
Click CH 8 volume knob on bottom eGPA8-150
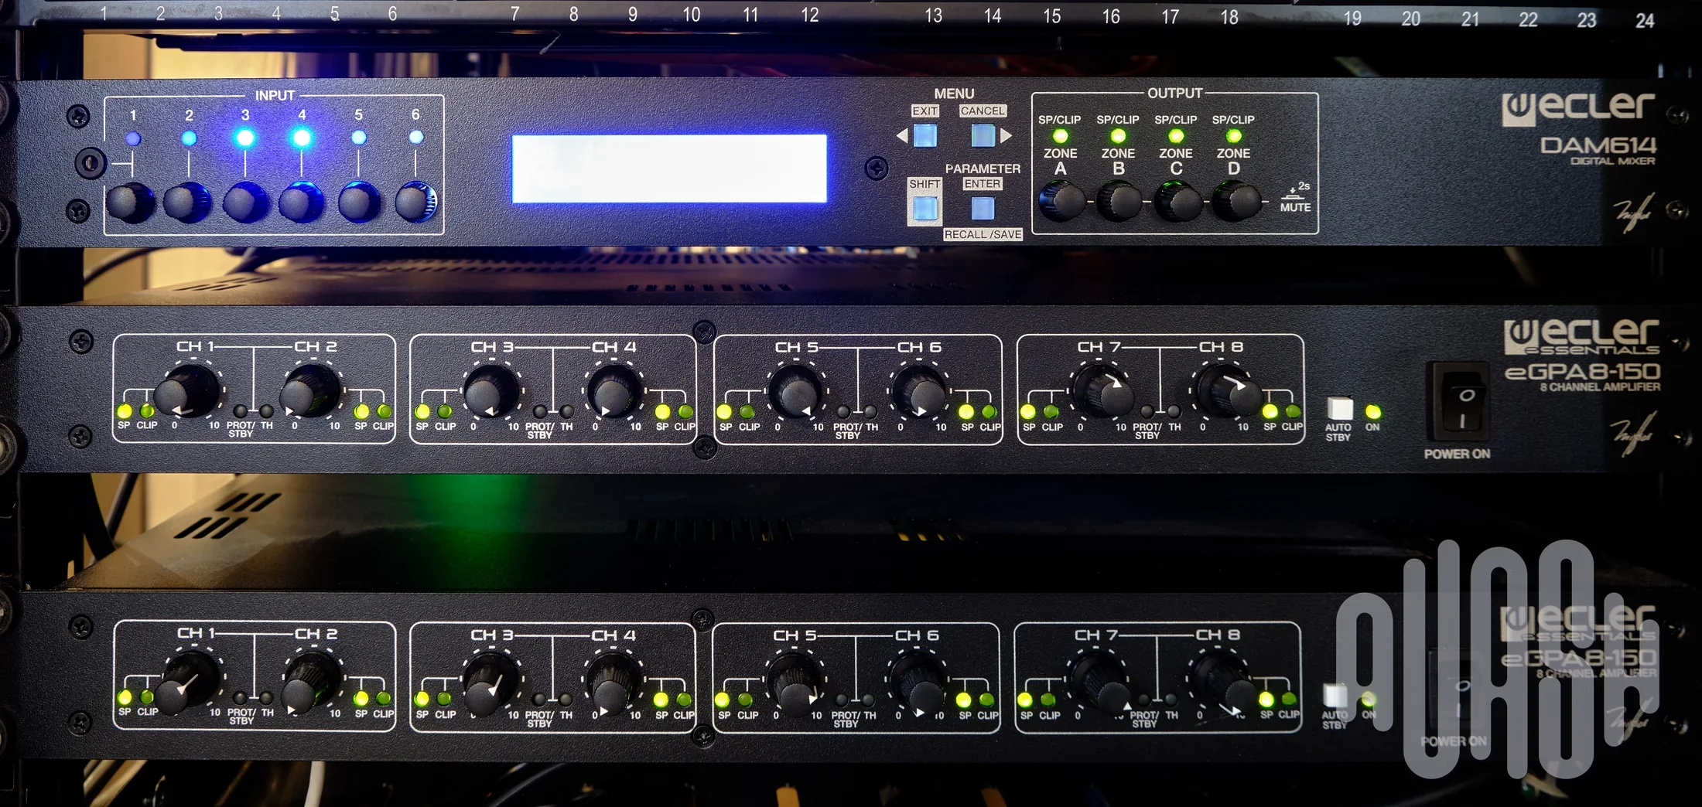pyautogui.click(x=1222, y=683)
